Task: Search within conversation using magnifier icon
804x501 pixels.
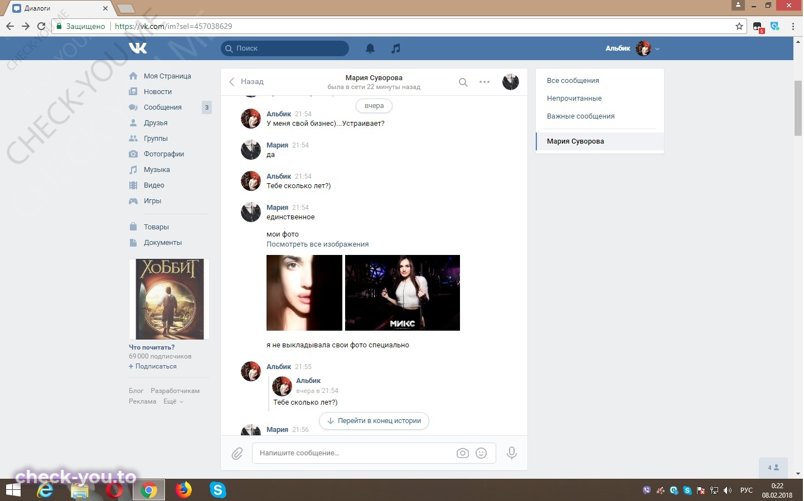Action: click(463, 82)
